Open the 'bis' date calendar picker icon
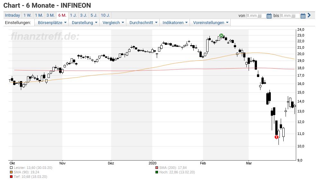The height and width of the screenshot is (183, 318). [303, 16]
